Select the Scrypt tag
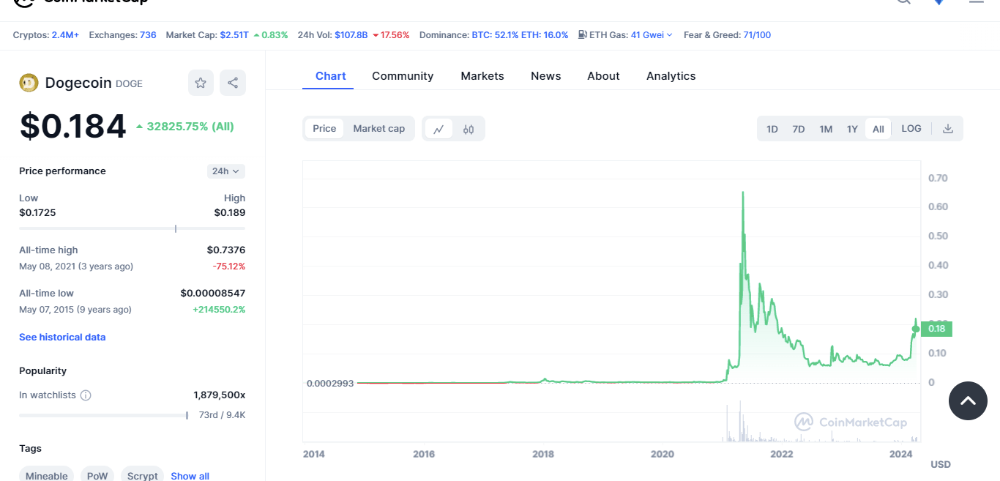1000x481 pixels. pyautogui.click(x=142, y=476)
